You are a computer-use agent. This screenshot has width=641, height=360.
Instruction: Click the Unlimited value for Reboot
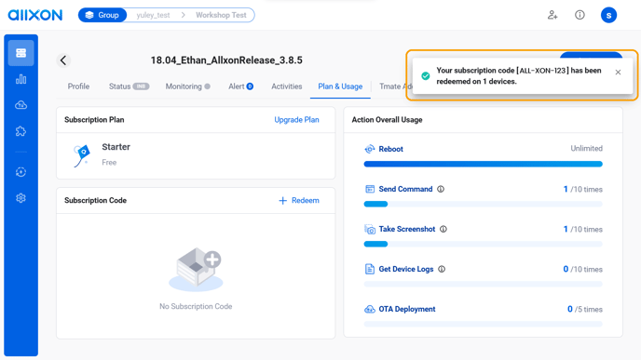pyautogui.click(x=587, y=148)
